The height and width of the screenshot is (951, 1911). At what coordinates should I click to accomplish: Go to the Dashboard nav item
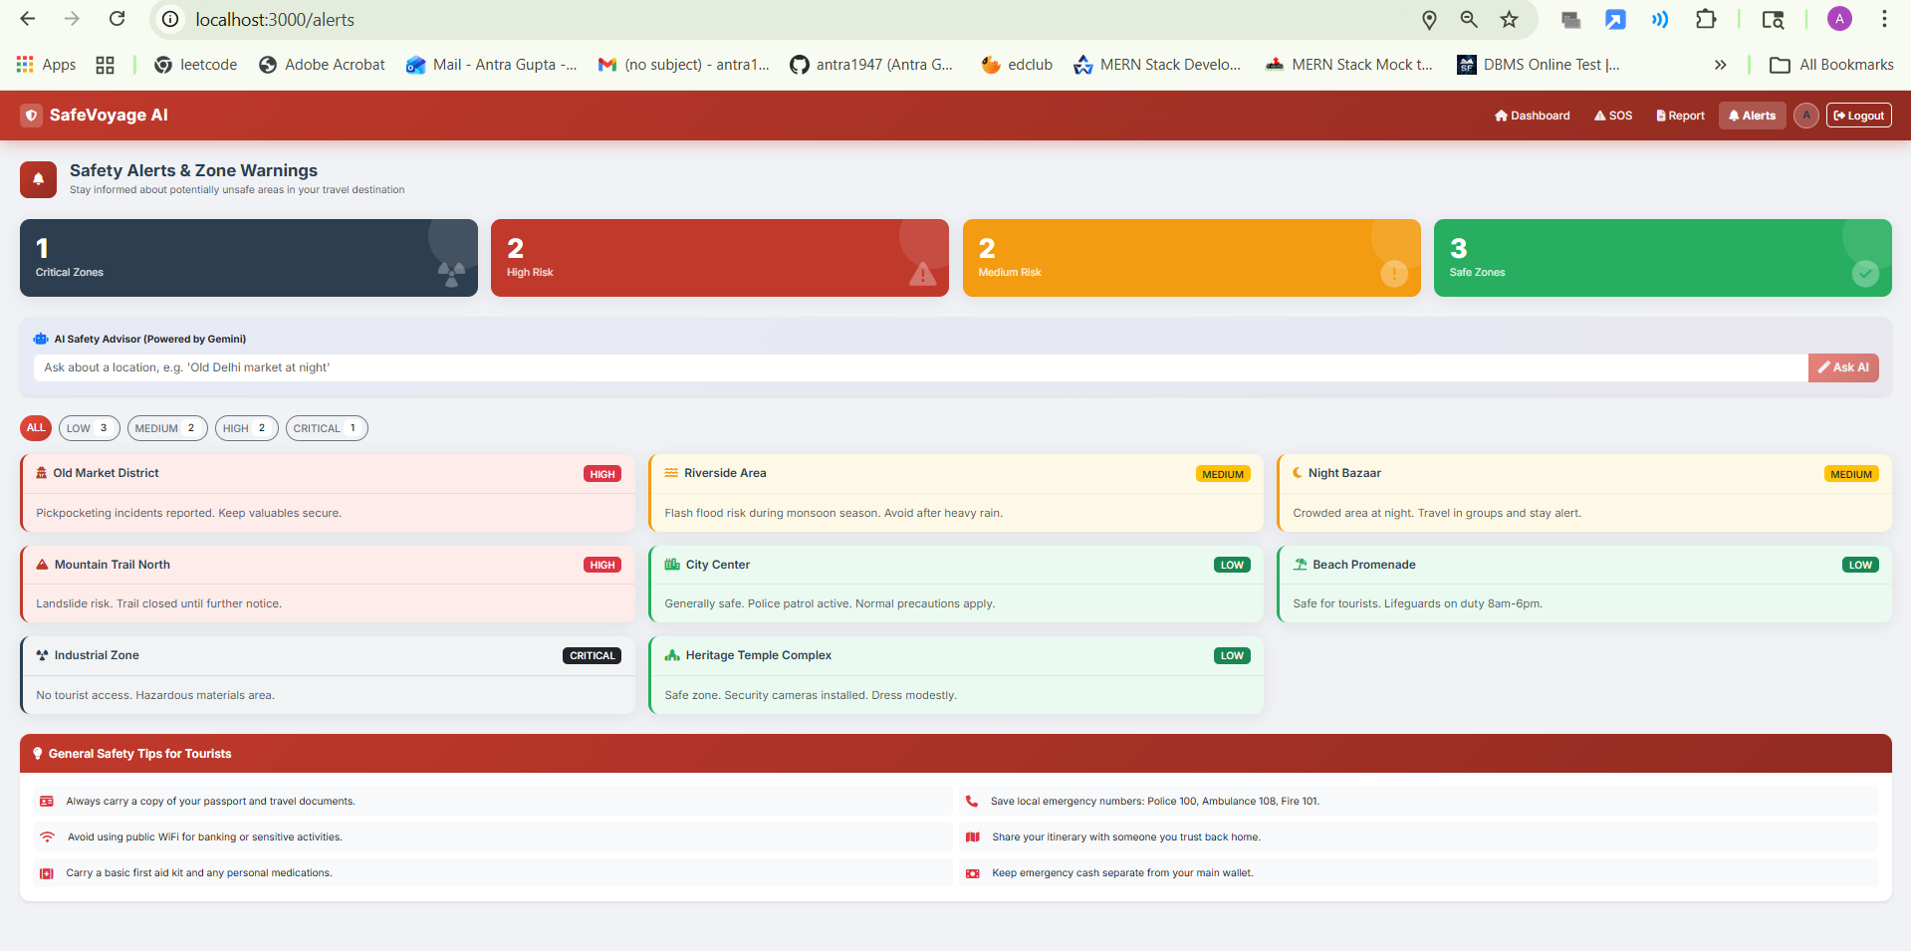[1532, 116]
